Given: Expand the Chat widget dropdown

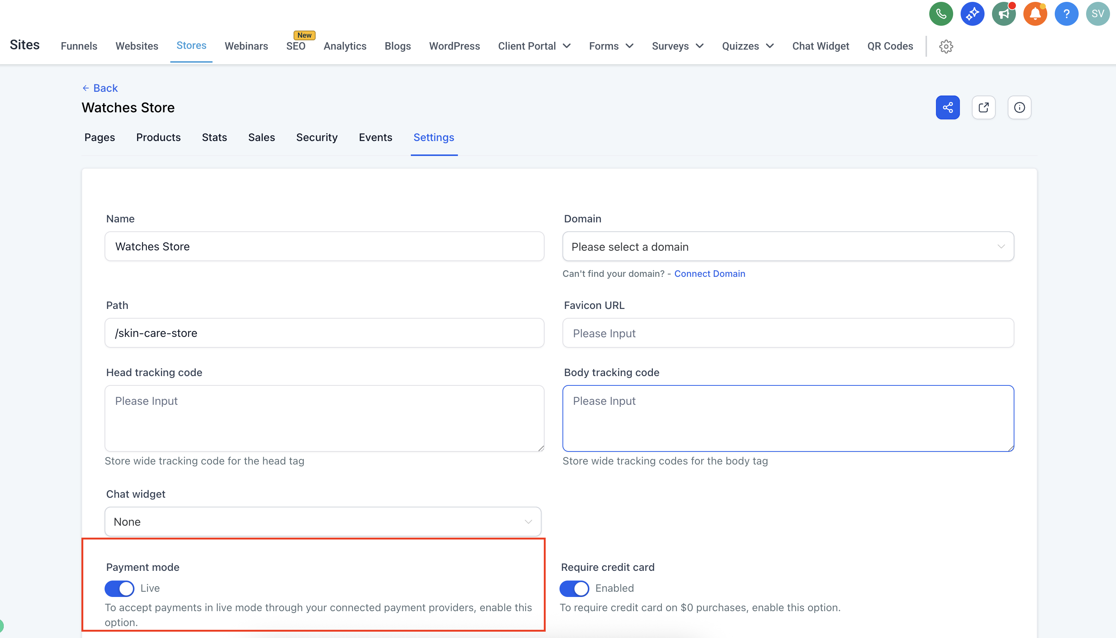Looking at the screenshot, I should [x=323, y=522].
